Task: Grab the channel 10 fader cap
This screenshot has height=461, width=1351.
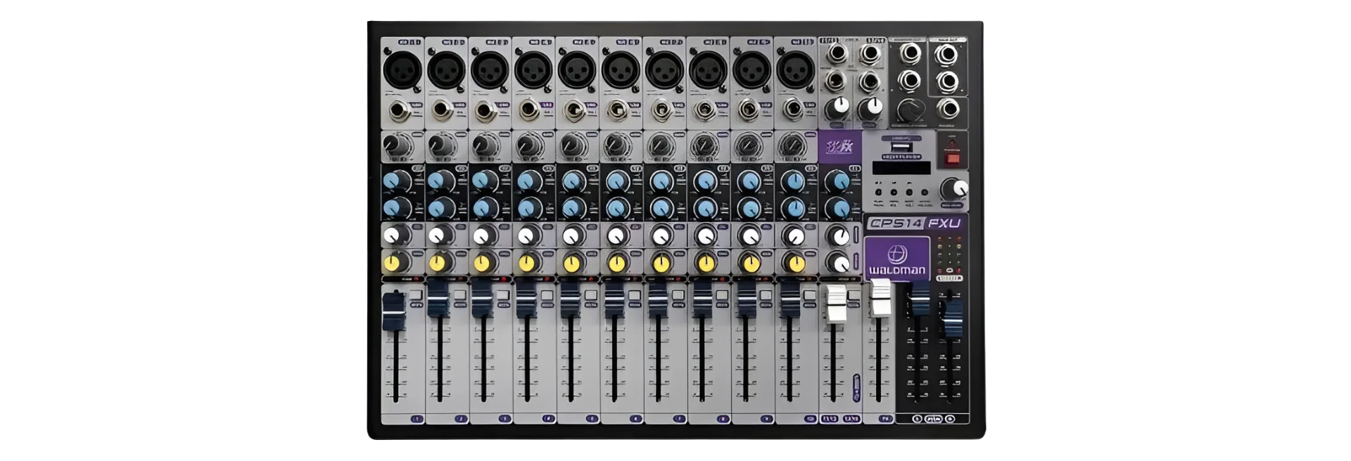Action: click(x=789, y=298)
